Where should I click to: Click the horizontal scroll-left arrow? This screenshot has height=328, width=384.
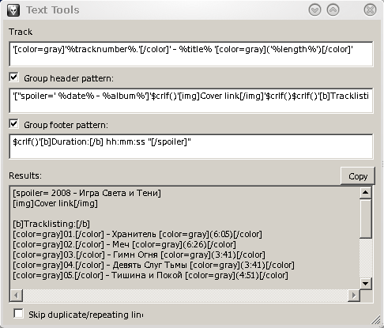pos(17,295)
